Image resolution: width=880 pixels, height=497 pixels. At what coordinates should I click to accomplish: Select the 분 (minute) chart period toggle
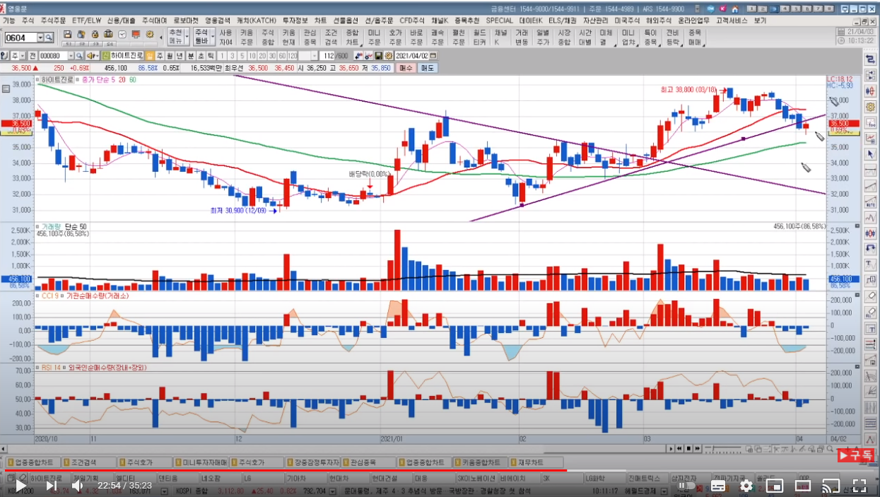pyautogui.click(x=190, y=56)
